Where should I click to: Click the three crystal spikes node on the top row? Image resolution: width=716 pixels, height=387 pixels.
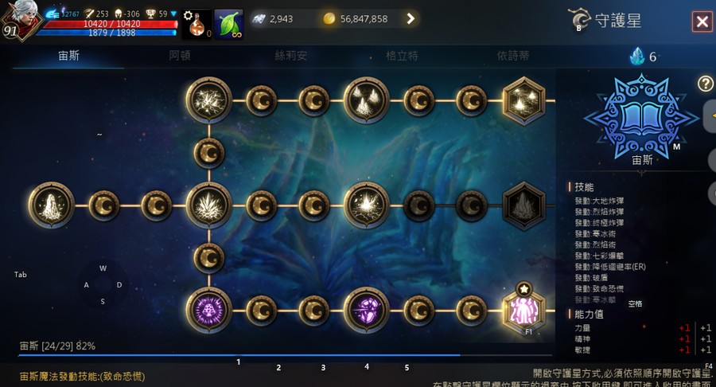coord(366,100)
